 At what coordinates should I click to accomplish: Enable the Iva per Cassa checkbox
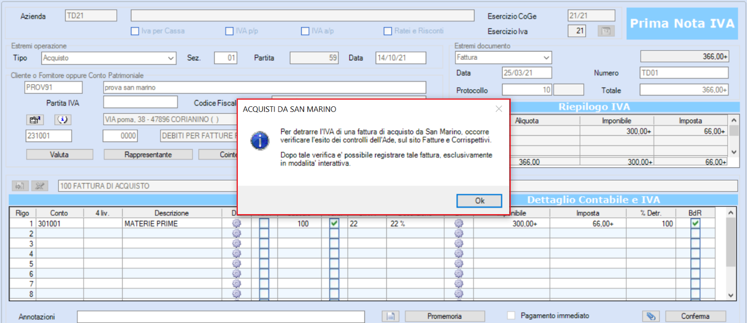click(135, 31)
